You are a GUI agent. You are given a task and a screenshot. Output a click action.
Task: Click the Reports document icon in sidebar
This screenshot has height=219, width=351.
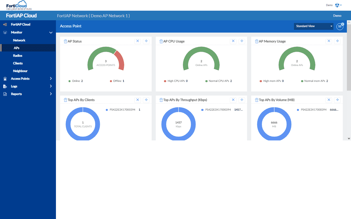(5, 94)
